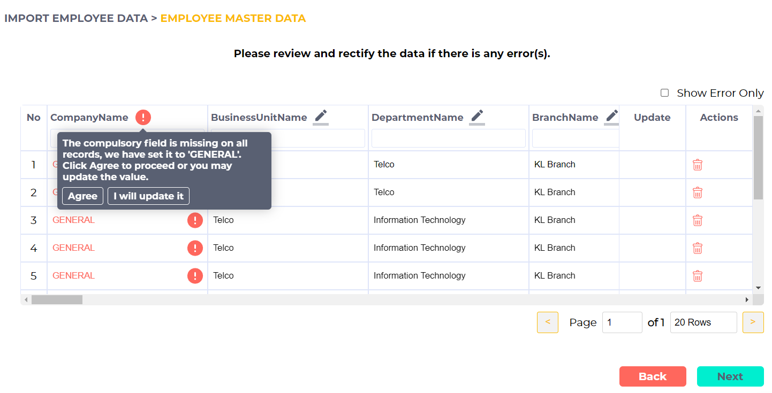Screen dimensions: 772x393
Task: Click the table's scroll up arrow
Action: pyautogui.click(x=758, y=111)
